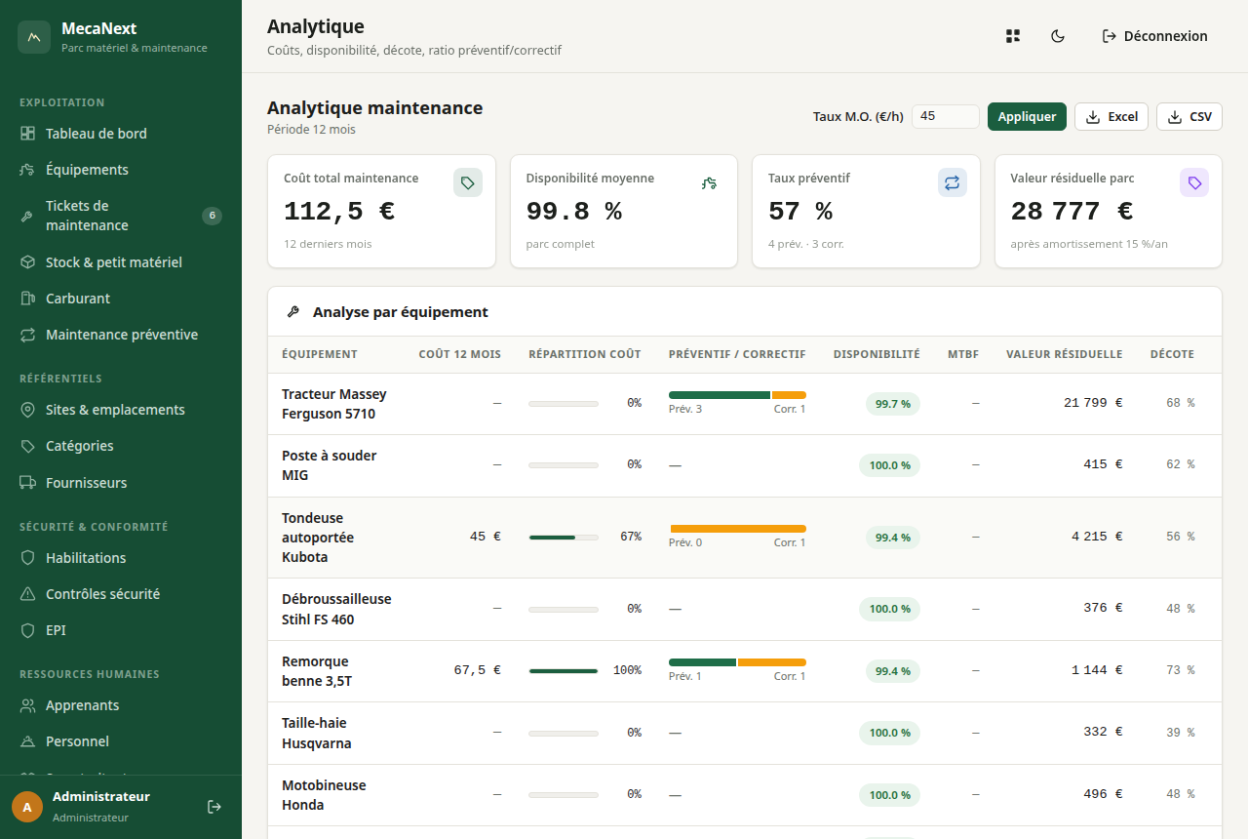This screenshot has width=1248, height=839.
Task: Navigate to Maintenance préventive
Action: click(x=121, y=335)
